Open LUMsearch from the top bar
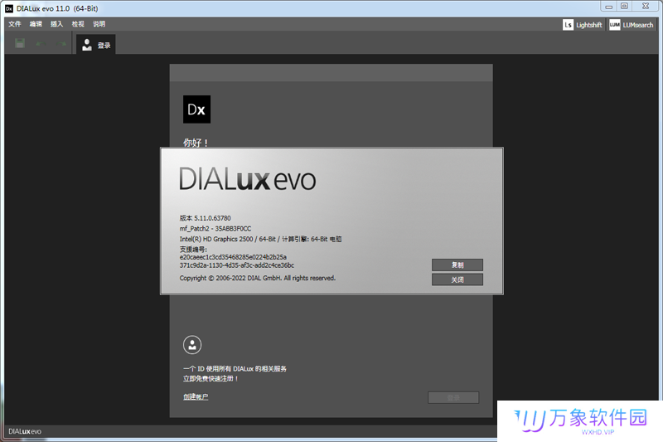The image size is (663, 442). (632, 25)
